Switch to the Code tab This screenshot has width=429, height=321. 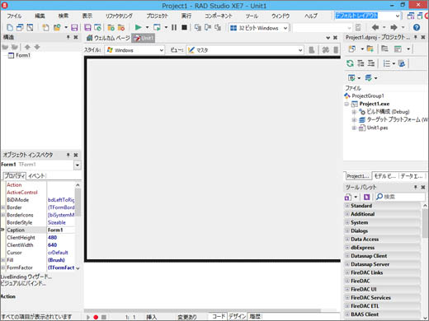[219, 316]
